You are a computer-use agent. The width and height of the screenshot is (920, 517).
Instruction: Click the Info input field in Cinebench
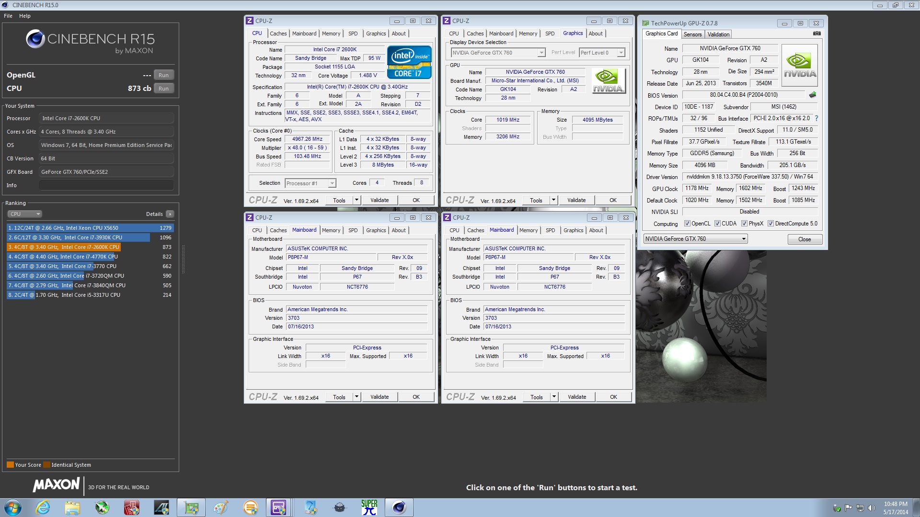[x=106, y=185]
